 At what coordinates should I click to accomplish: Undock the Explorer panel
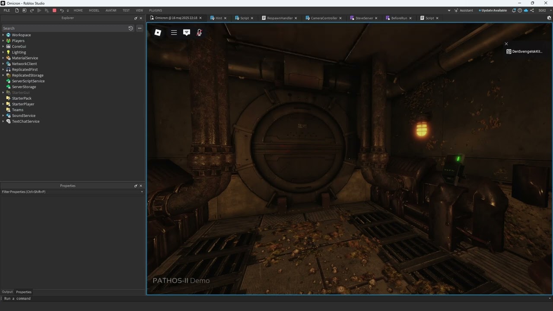point(136,18)
